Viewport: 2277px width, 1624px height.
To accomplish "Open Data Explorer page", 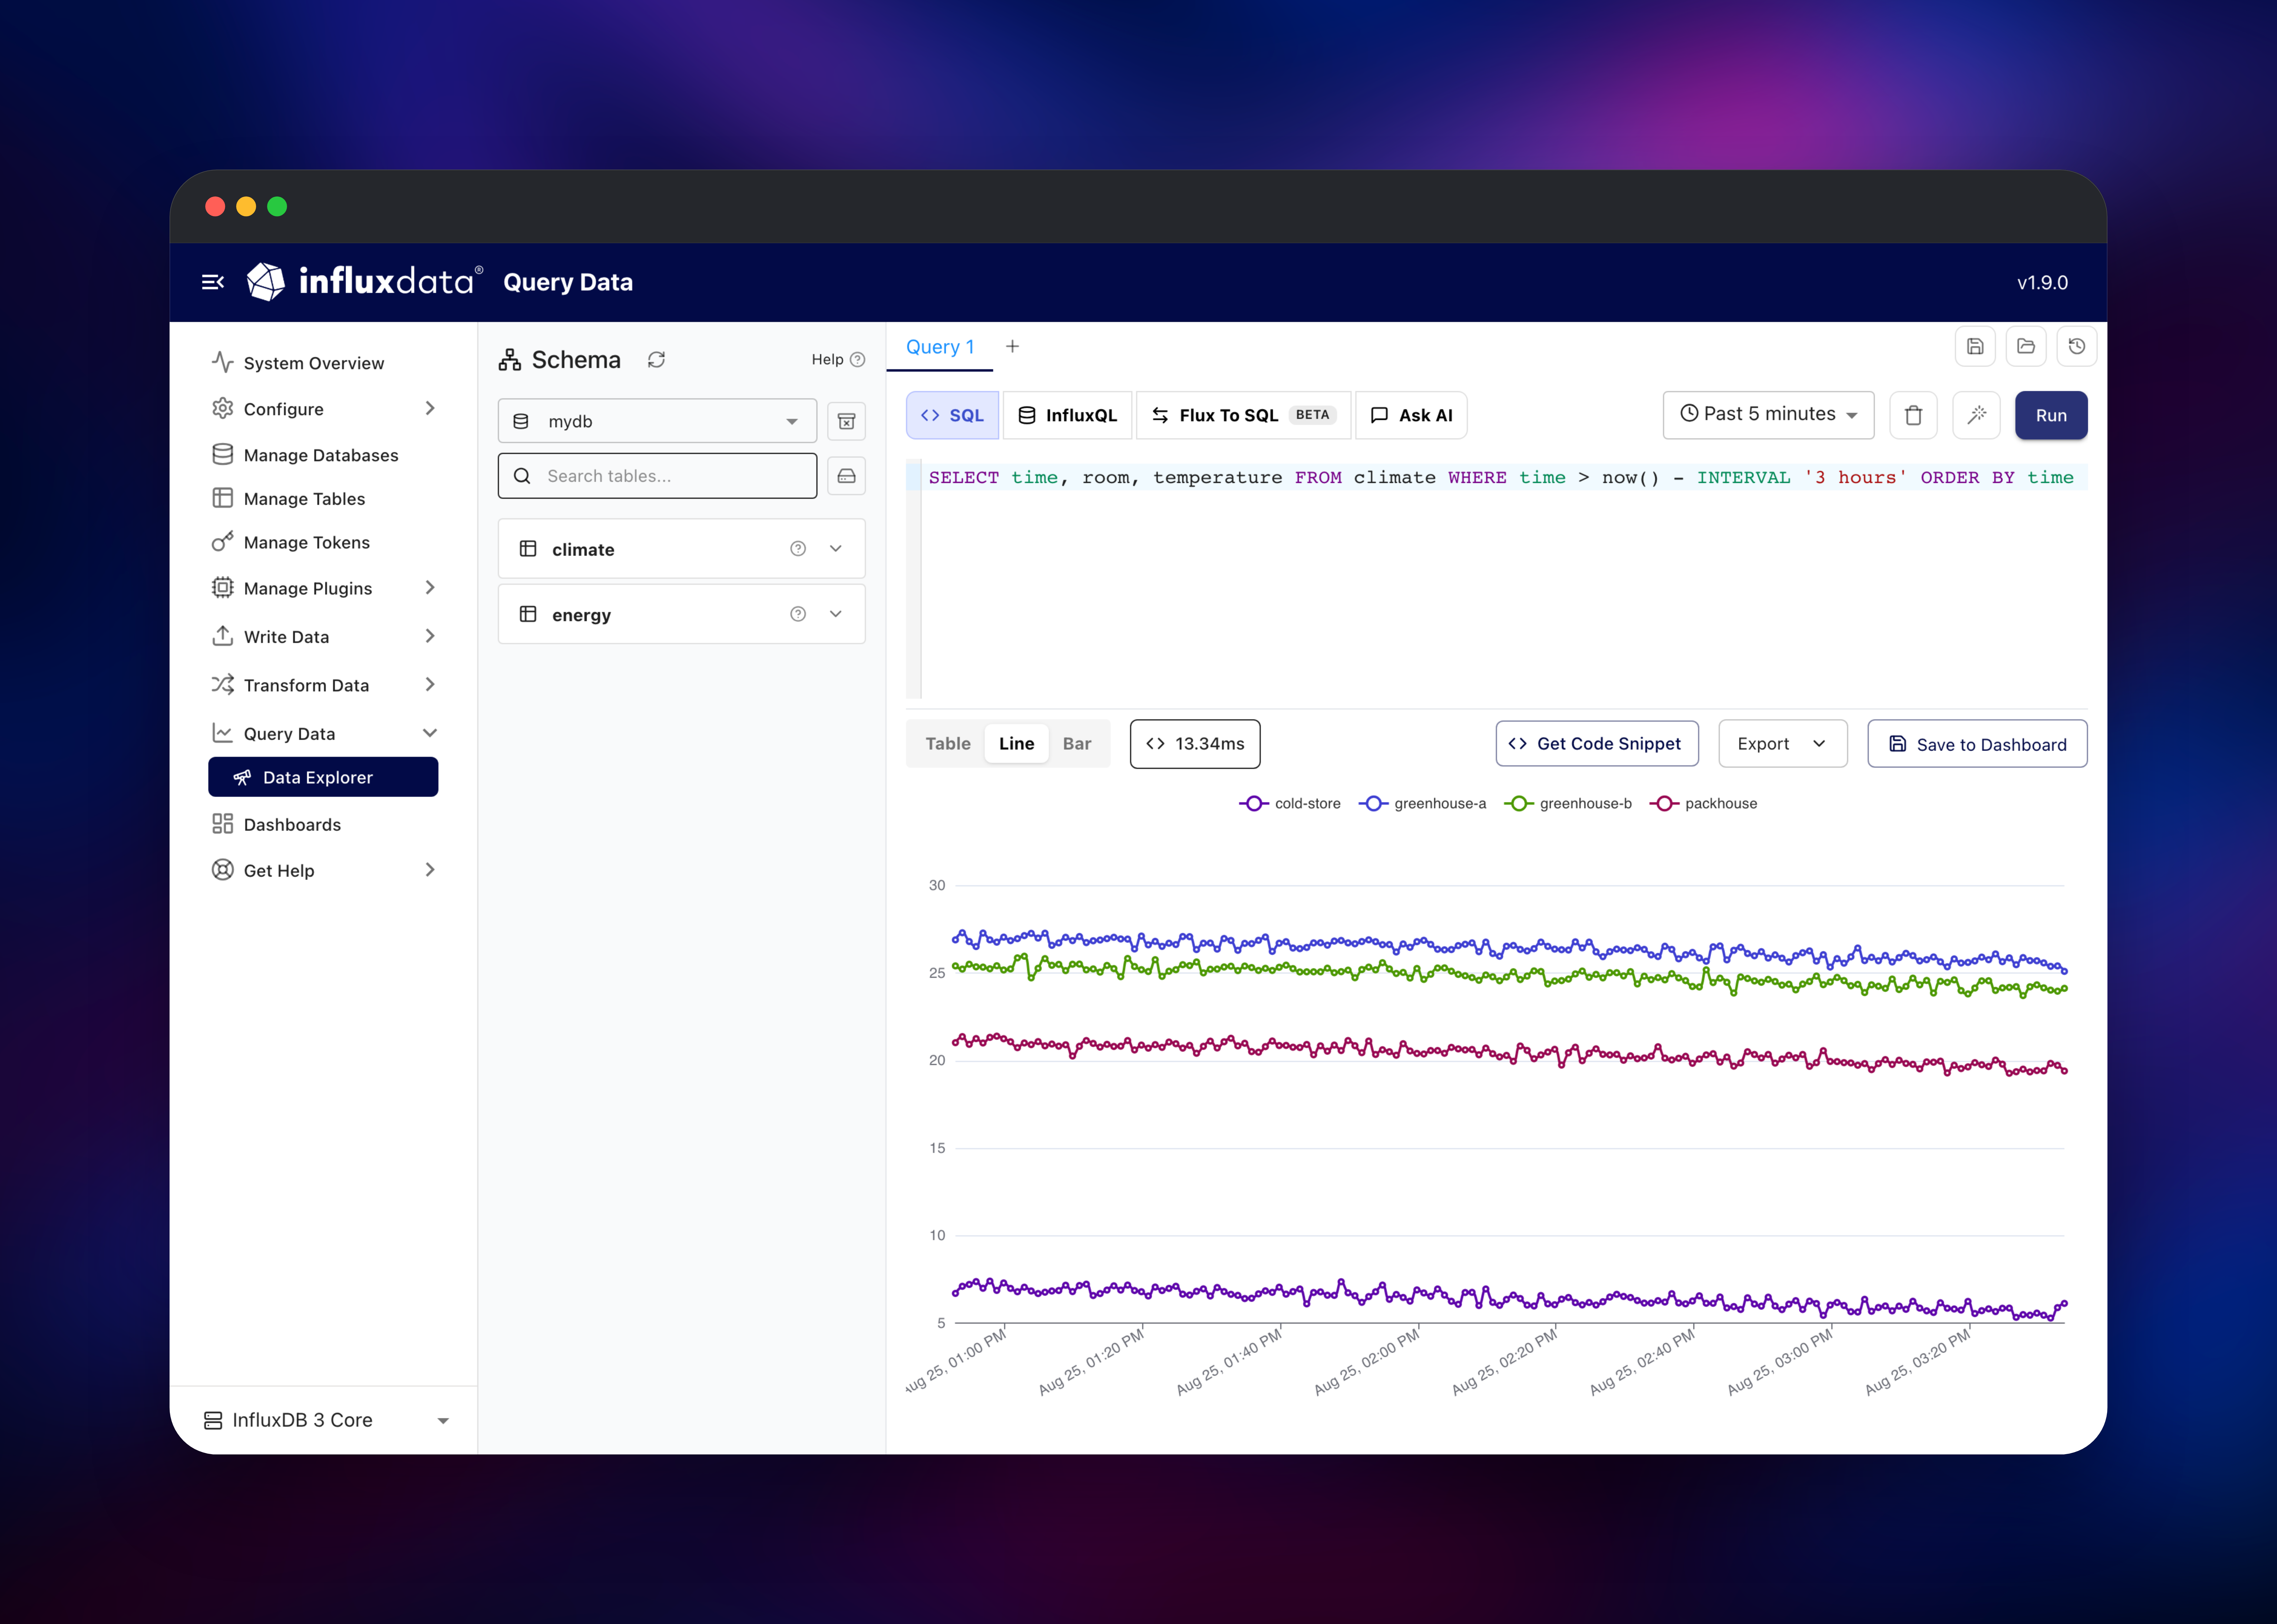I will pyautogui.click(x=323, y=777).
